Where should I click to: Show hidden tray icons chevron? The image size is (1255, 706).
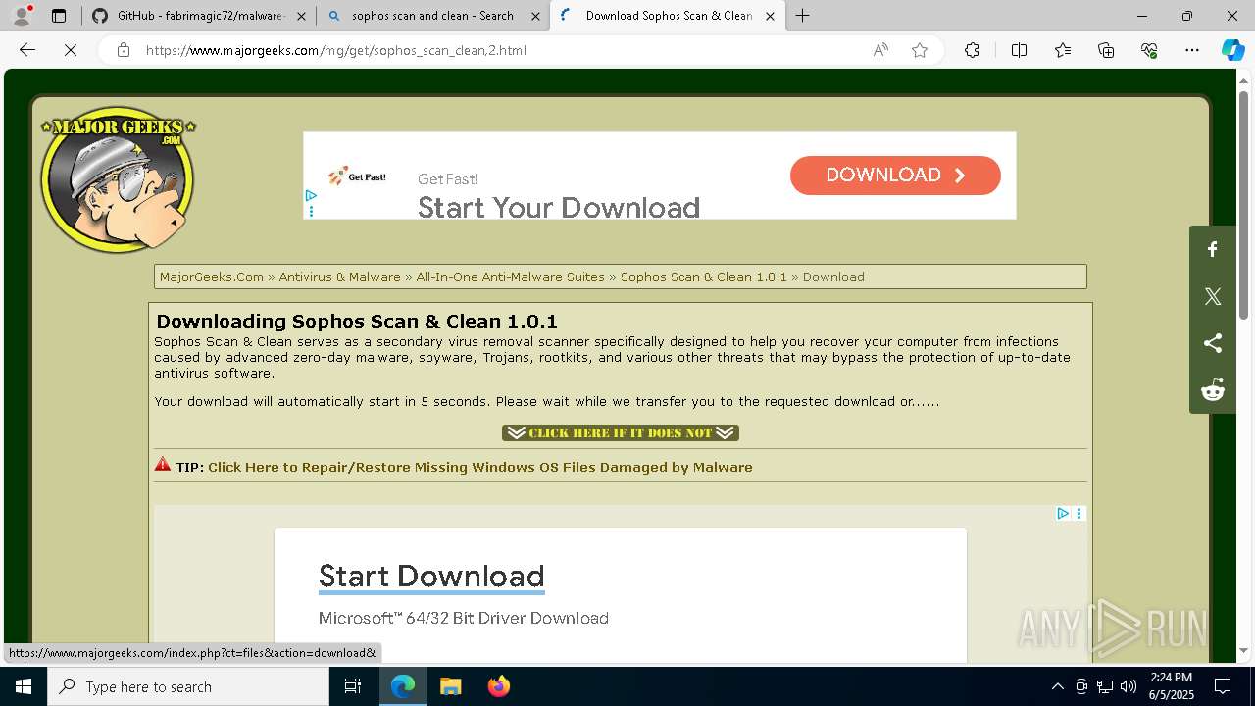point(1057,686)
